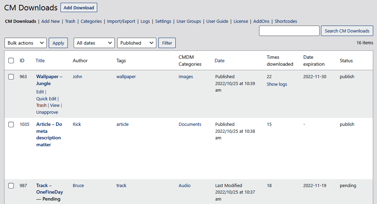Click inside the search downloads field
The image size is (377, 204).
click(289, 31)
